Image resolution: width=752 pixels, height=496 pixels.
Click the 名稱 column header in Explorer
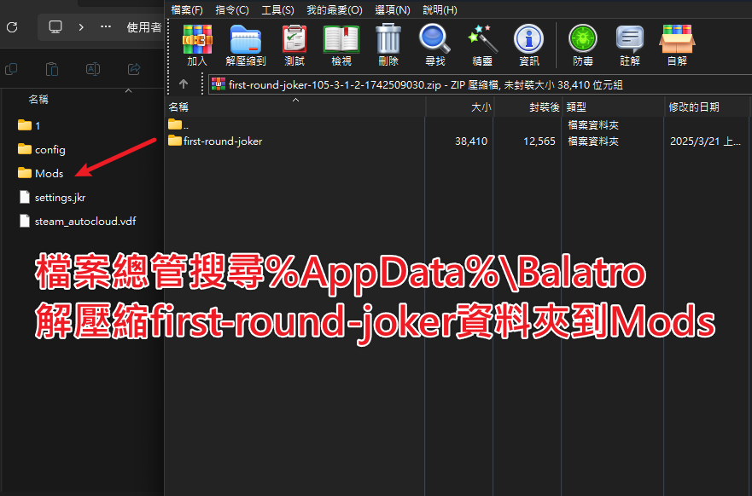point(38,100)
